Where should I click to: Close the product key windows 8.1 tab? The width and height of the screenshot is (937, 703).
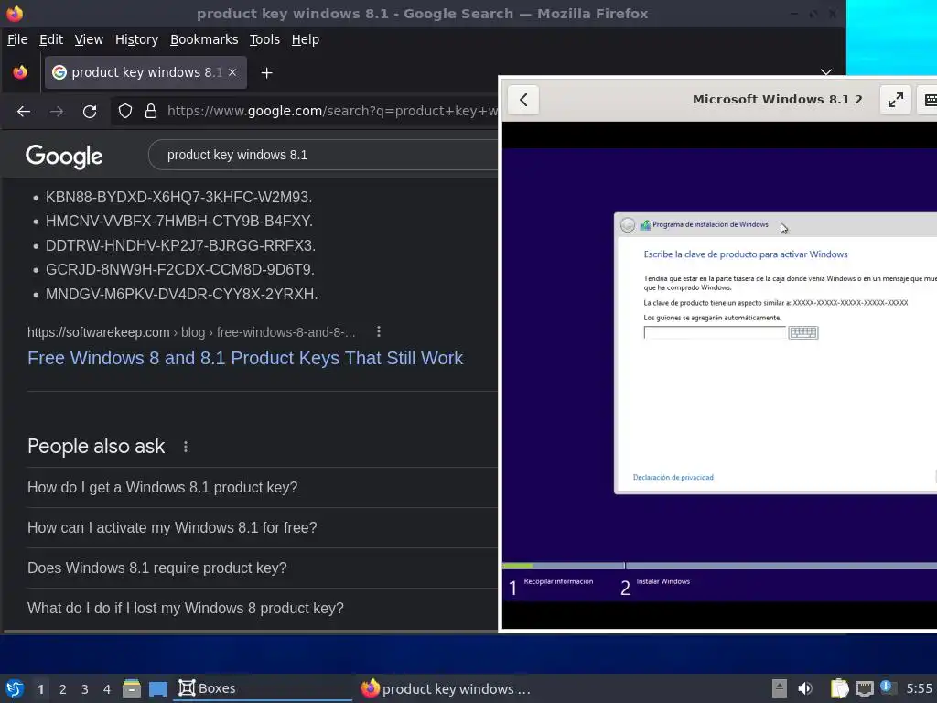coord(232,72)
